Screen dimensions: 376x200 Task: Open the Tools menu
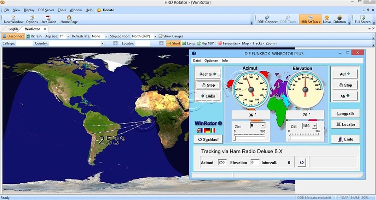pos(62,10)
